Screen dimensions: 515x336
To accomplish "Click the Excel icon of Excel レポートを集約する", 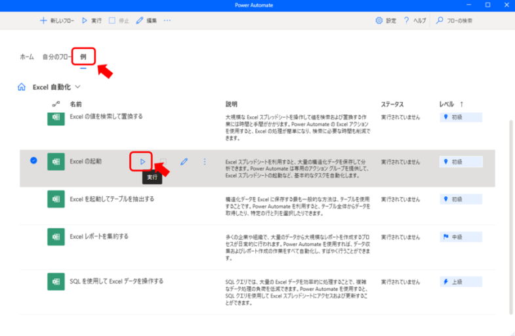I will click(56, 237).
